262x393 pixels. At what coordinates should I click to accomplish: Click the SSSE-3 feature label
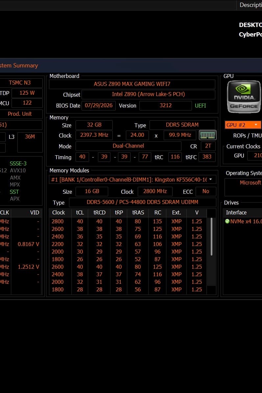[x=18, y=163]
